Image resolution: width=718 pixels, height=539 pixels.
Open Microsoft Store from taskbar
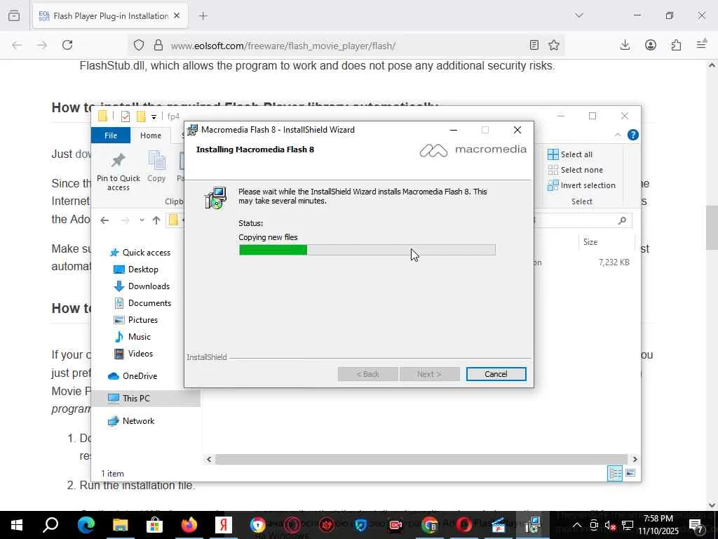point(154,525)
